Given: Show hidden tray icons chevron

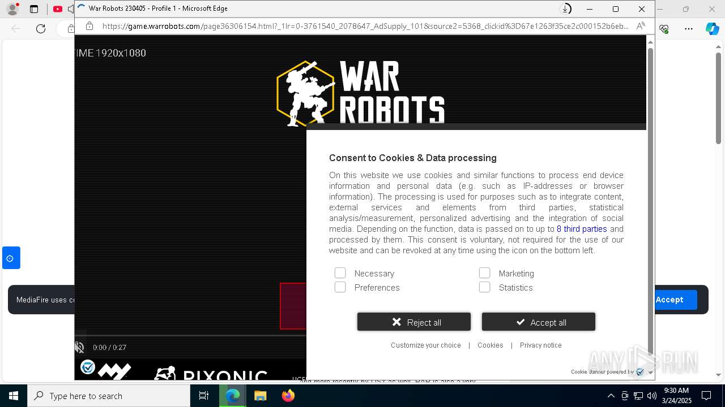Looking at the screenshot, I should click(611, 396).
